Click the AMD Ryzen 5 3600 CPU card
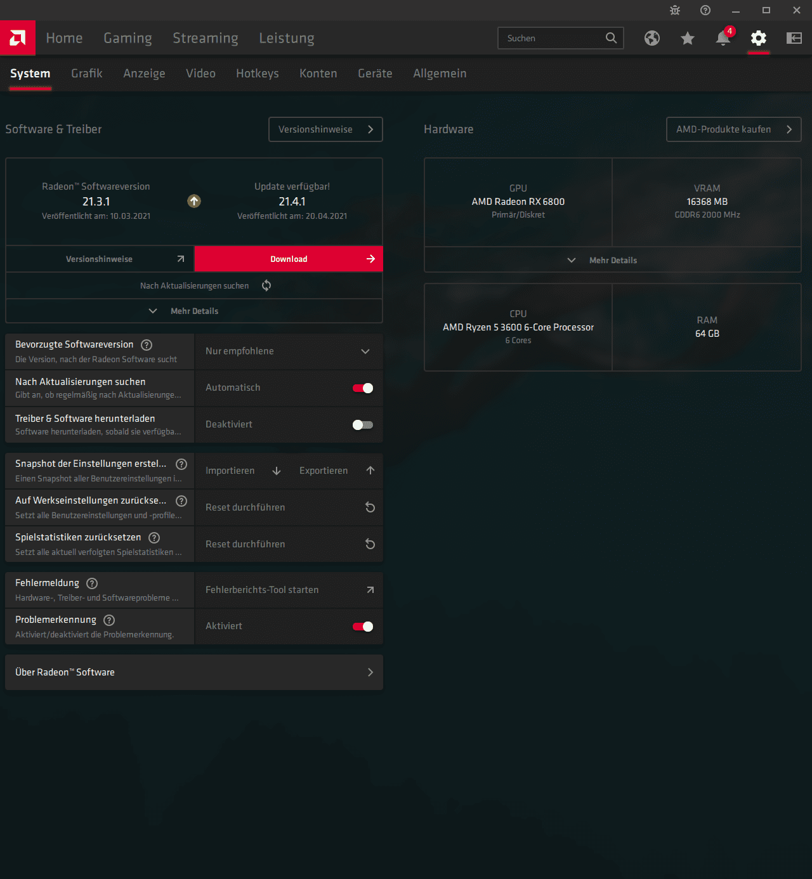Screen dimensions: 812x879 (518, 327)
